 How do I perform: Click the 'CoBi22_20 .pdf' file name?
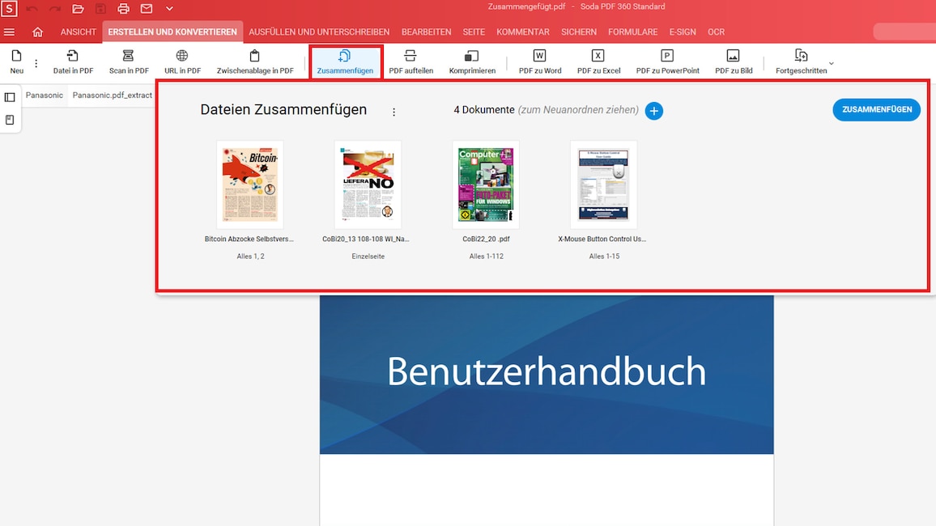486,240
